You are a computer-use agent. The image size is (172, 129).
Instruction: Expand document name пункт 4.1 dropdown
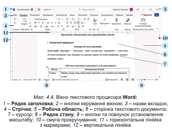[54, 10]
